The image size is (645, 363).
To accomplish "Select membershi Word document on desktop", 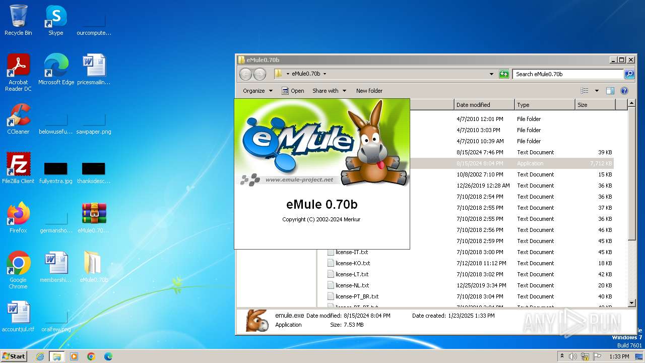I will [55, 267].
